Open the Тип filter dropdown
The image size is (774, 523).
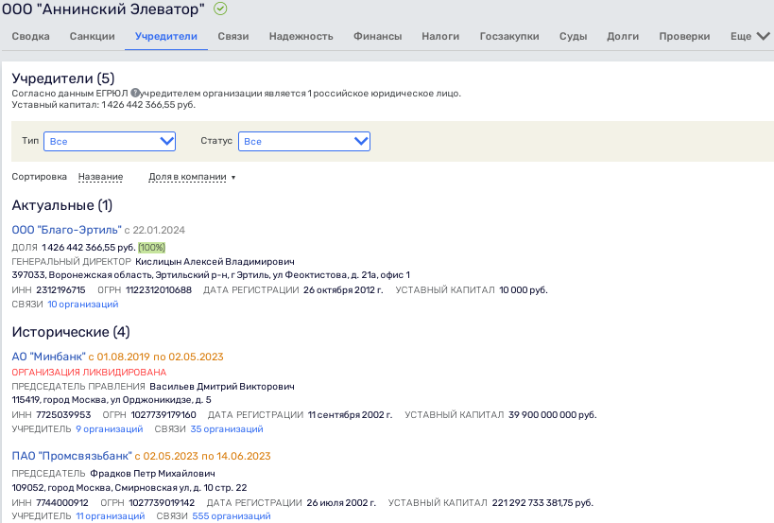tap(110, 141)
